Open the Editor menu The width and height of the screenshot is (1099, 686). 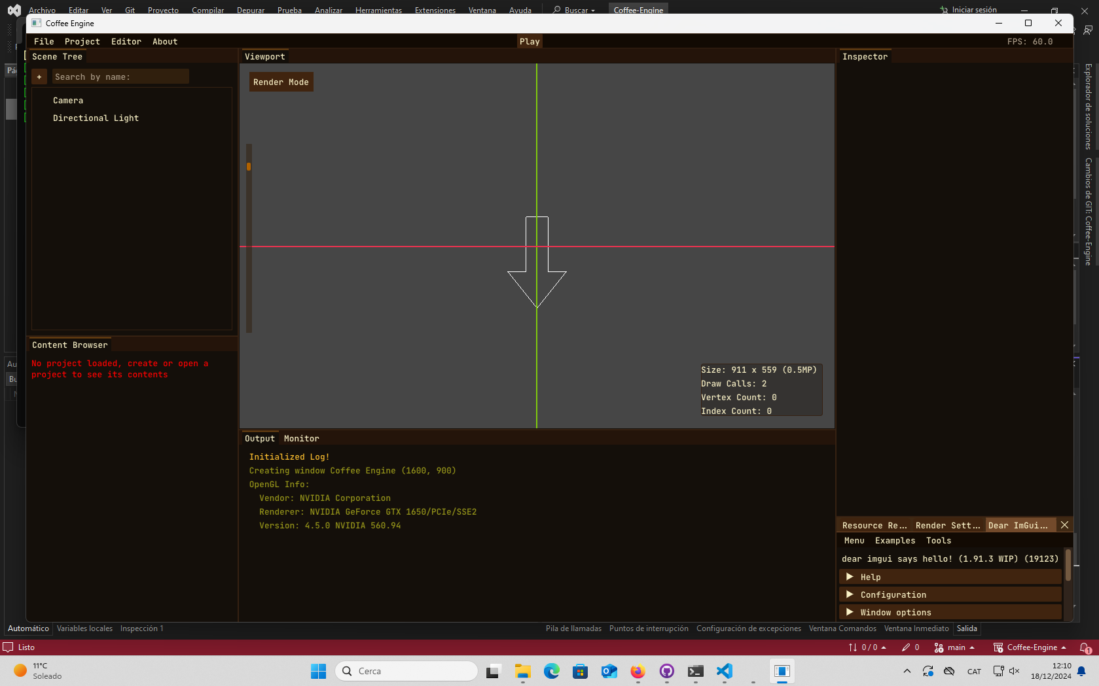tap(126, 41)
